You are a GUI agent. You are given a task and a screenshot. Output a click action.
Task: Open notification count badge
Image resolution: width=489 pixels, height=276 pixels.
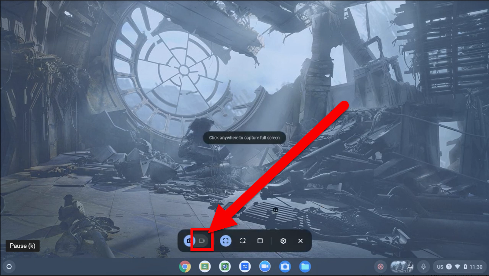[x=449, y=267]
